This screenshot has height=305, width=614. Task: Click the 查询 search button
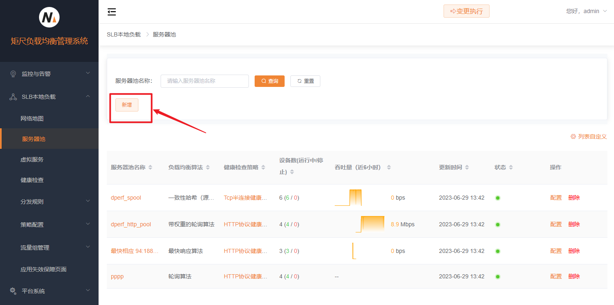[269, 81]
